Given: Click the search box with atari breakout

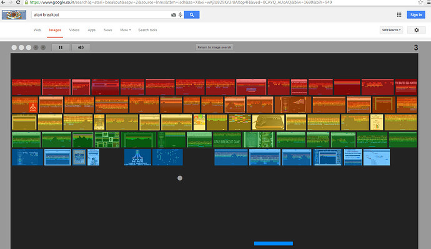Looking at the screenshot, I should tap(100, 14).
